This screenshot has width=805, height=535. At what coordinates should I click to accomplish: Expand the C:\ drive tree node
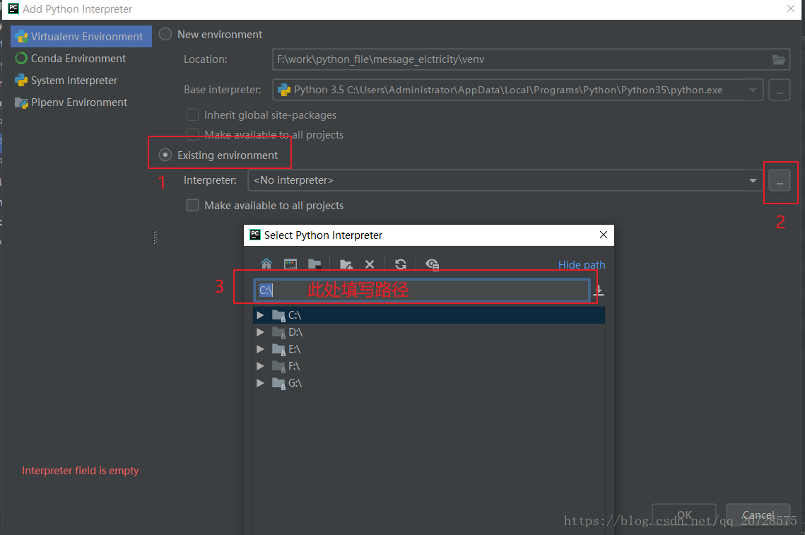tap(260, 315)
